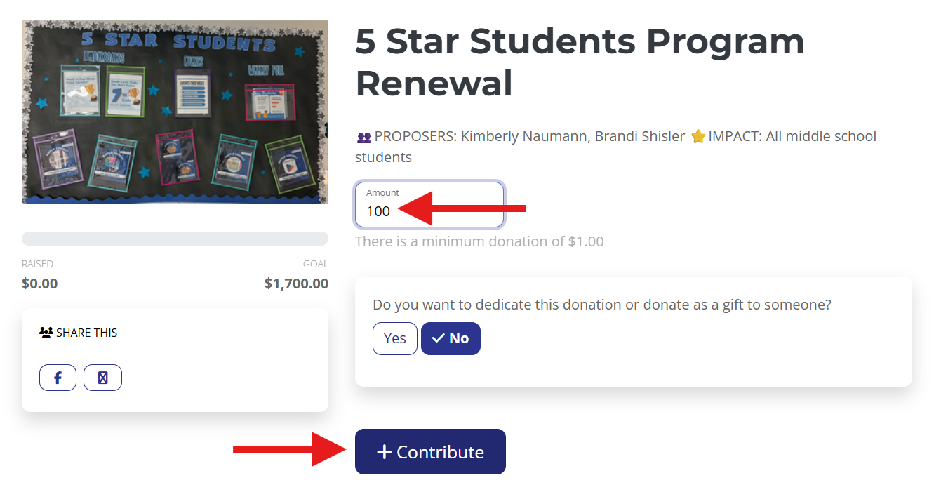Click the 5 Star Students Program Renewal heading
The image size is (941, 485).
click(579, 62)
